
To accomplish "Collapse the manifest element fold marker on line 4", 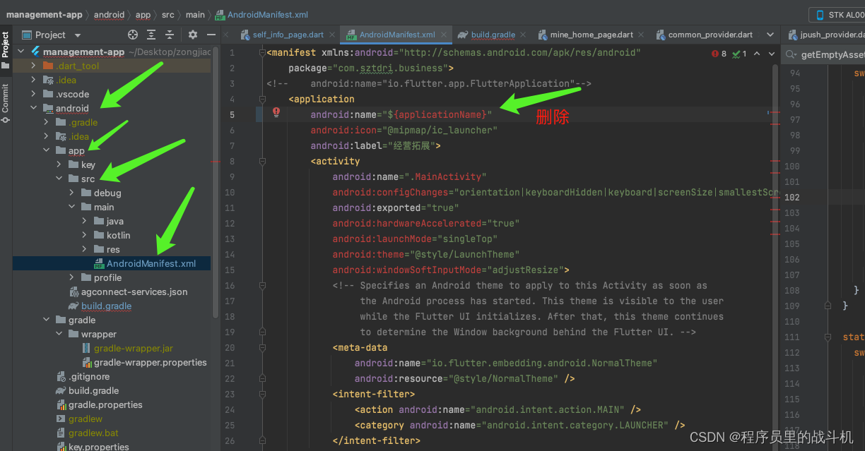I will coord(261,99).
